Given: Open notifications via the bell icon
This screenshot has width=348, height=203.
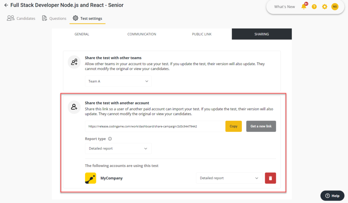Looking at the screenshot, I should [303, 6].
